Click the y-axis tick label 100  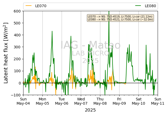(17, 71)
